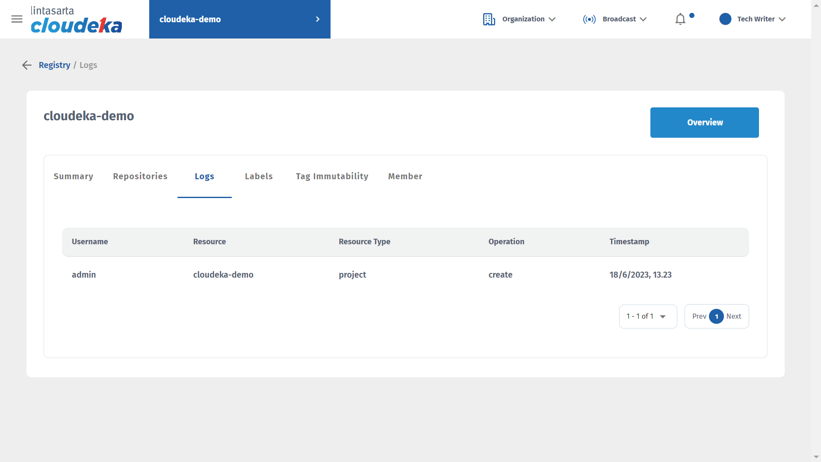Open the Tech Writer account menu chevron

coord(782,19)
